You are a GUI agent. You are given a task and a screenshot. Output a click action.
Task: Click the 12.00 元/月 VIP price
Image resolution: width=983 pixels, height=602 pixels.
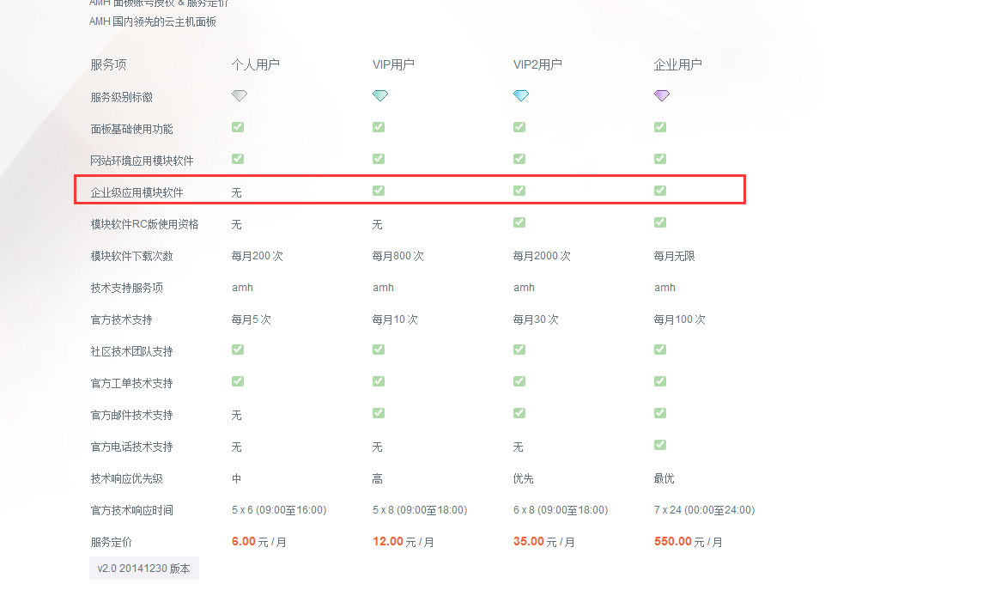(403, 542)
